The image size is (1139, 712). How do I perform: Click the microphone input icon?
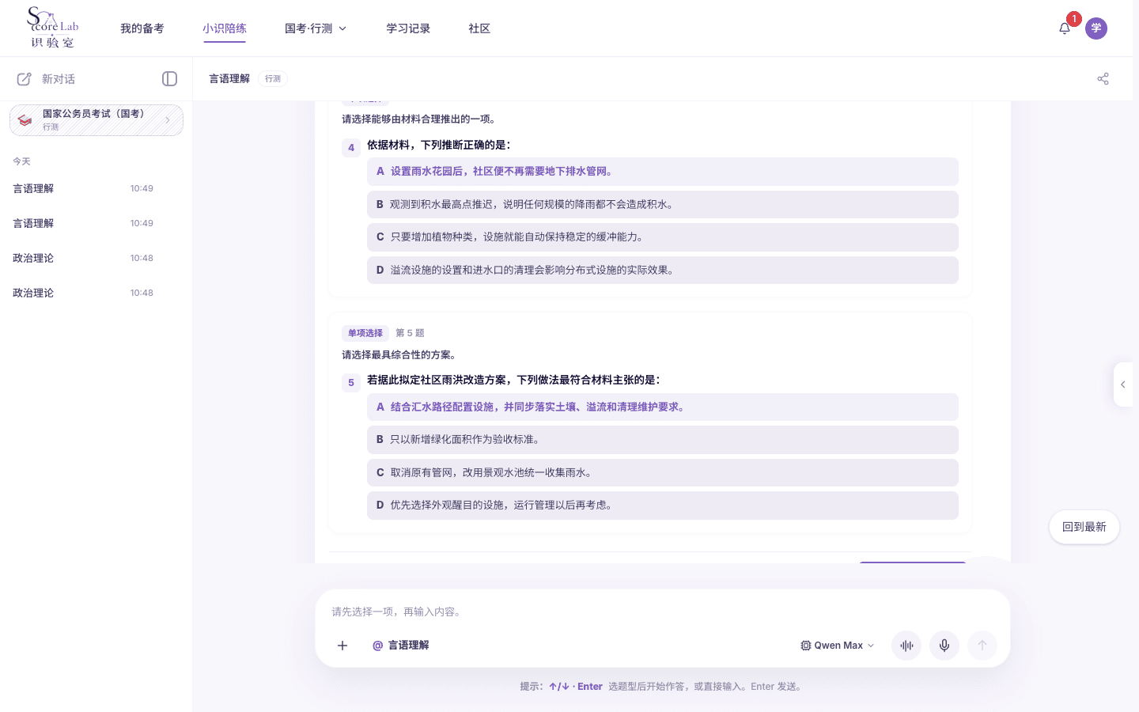click(x=944, y=646)
